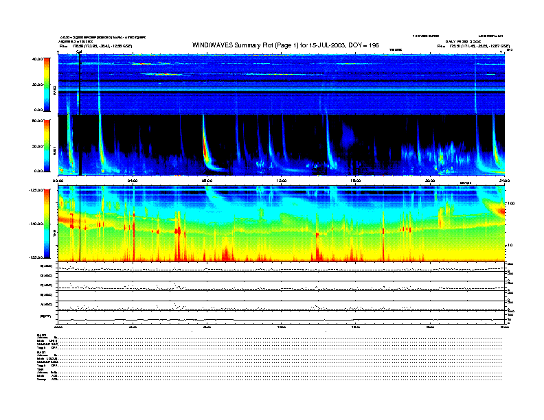This screenshot has width=544, height=420.
Task: Click the 60.00 color scale label
Action: tap(38, 121)
